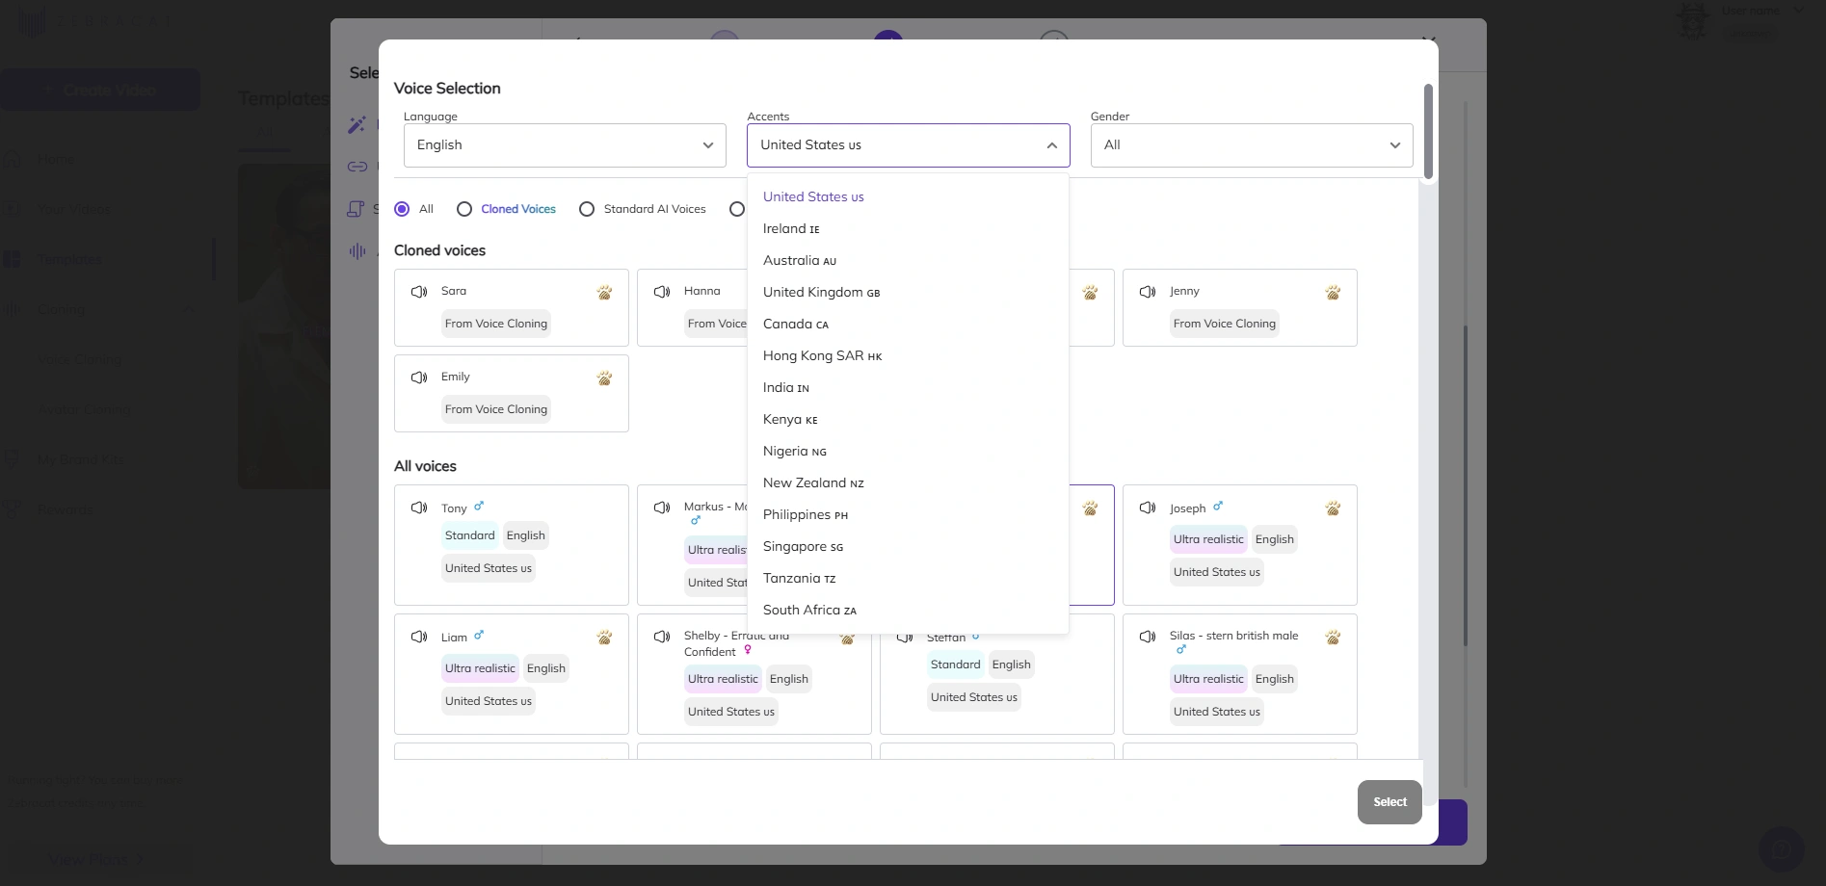Choose South Africa accent option
The image size is (1826, 886).
[x=908, y=610]
